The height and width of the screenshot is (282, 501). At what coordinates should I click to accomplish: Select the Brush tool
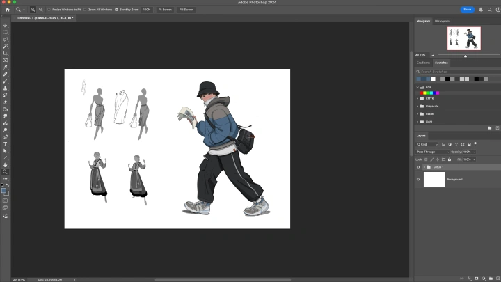pyautogui.click(x=5, y=81)
